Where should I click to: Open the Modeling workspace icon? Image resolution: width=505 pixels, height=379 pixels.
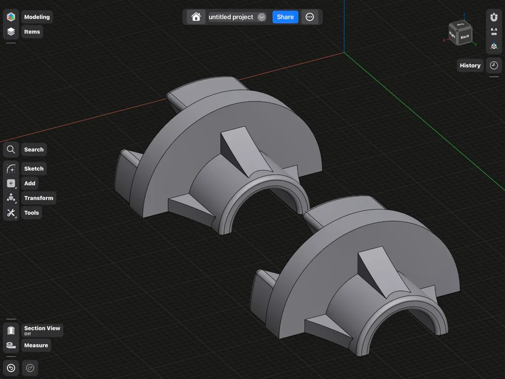tap(11, 17)
